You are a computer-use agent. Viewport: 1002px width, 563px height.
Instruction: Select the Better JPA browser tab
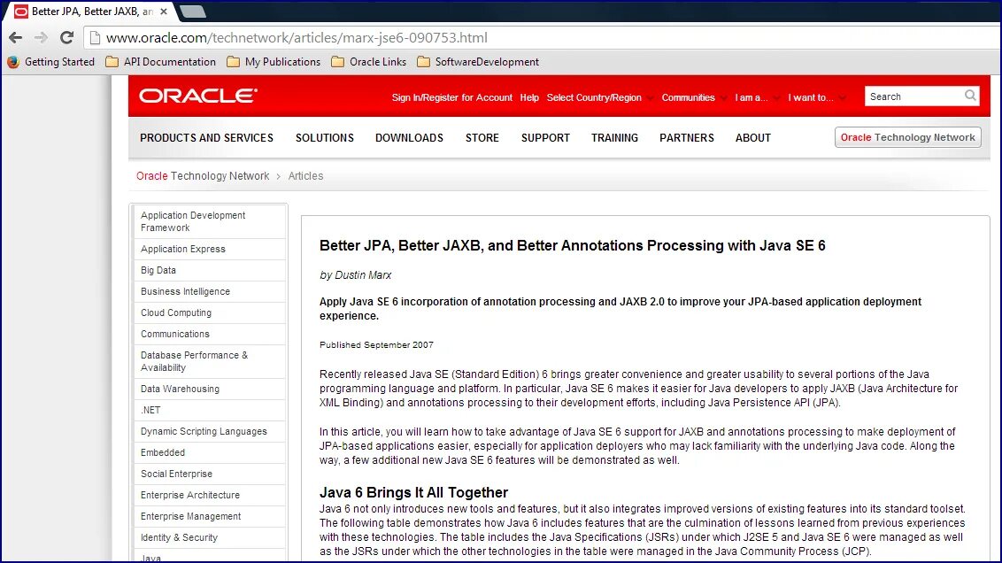pos(89,12)
